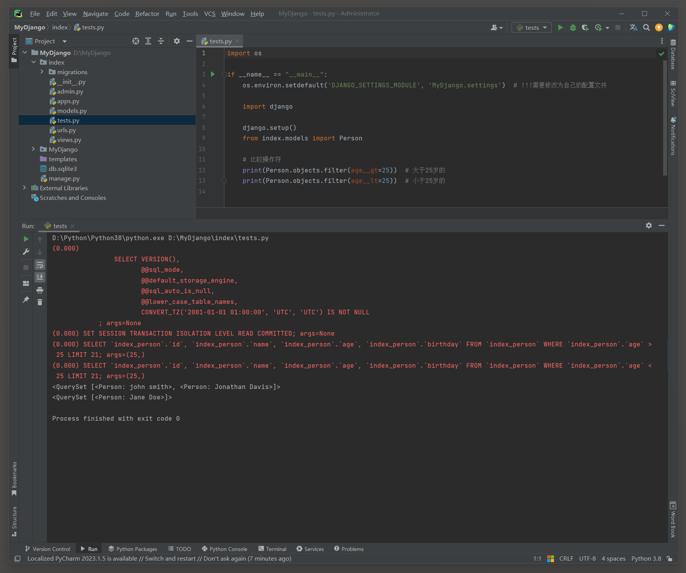Open the SciView side panel
686x573 pixels.
point(673,93)
